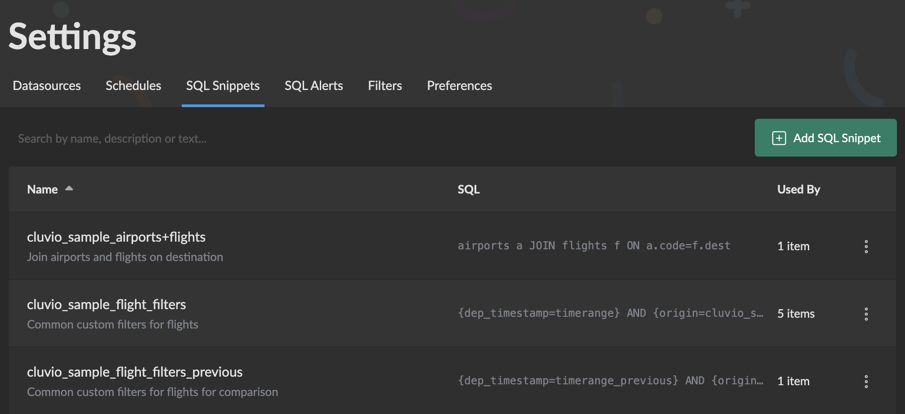This screenshot has height=414, width=905.
Task: Toggle sort arrow next to Name
Action: 69,189
